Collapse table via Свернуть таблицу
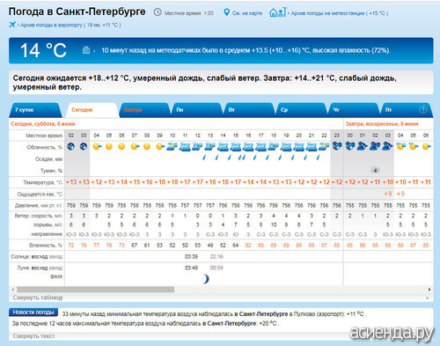The width and height of the screenshot is (440, 346). (38, 298)
